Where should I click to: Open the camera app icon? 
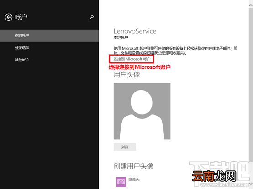point(121,182)
